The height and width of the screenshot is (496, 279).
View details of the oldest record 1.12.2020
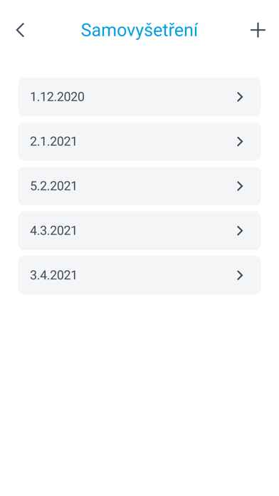click(x=139, y=97)
